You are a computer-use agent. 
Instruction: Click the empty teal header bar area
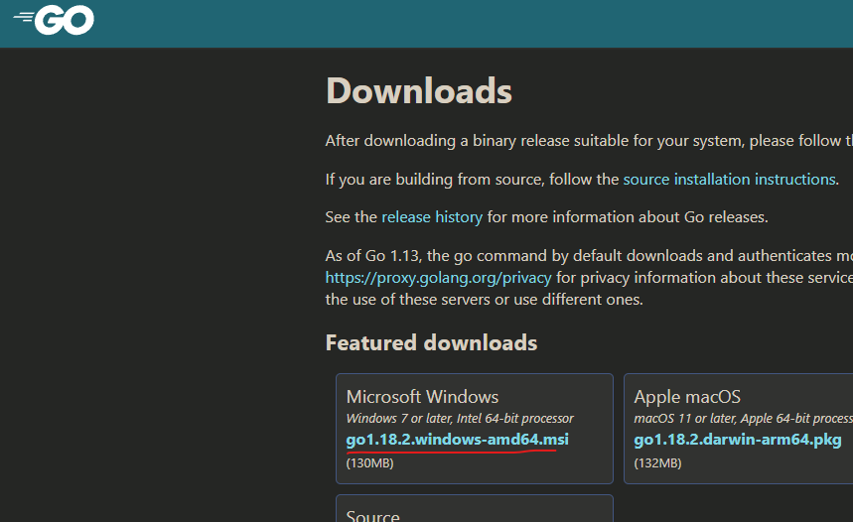tap(474, 24)
